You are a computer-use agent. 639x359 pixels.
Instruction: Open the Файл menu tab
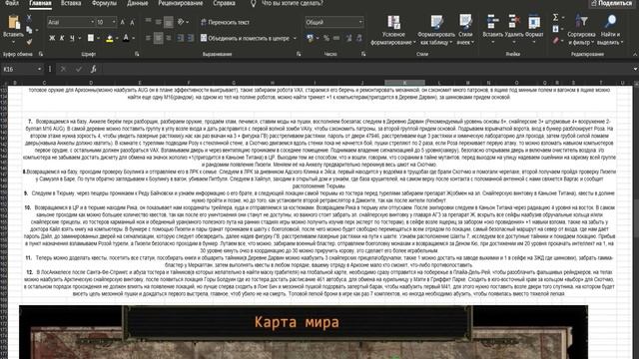pyautogui.click(x=12, y=3)
